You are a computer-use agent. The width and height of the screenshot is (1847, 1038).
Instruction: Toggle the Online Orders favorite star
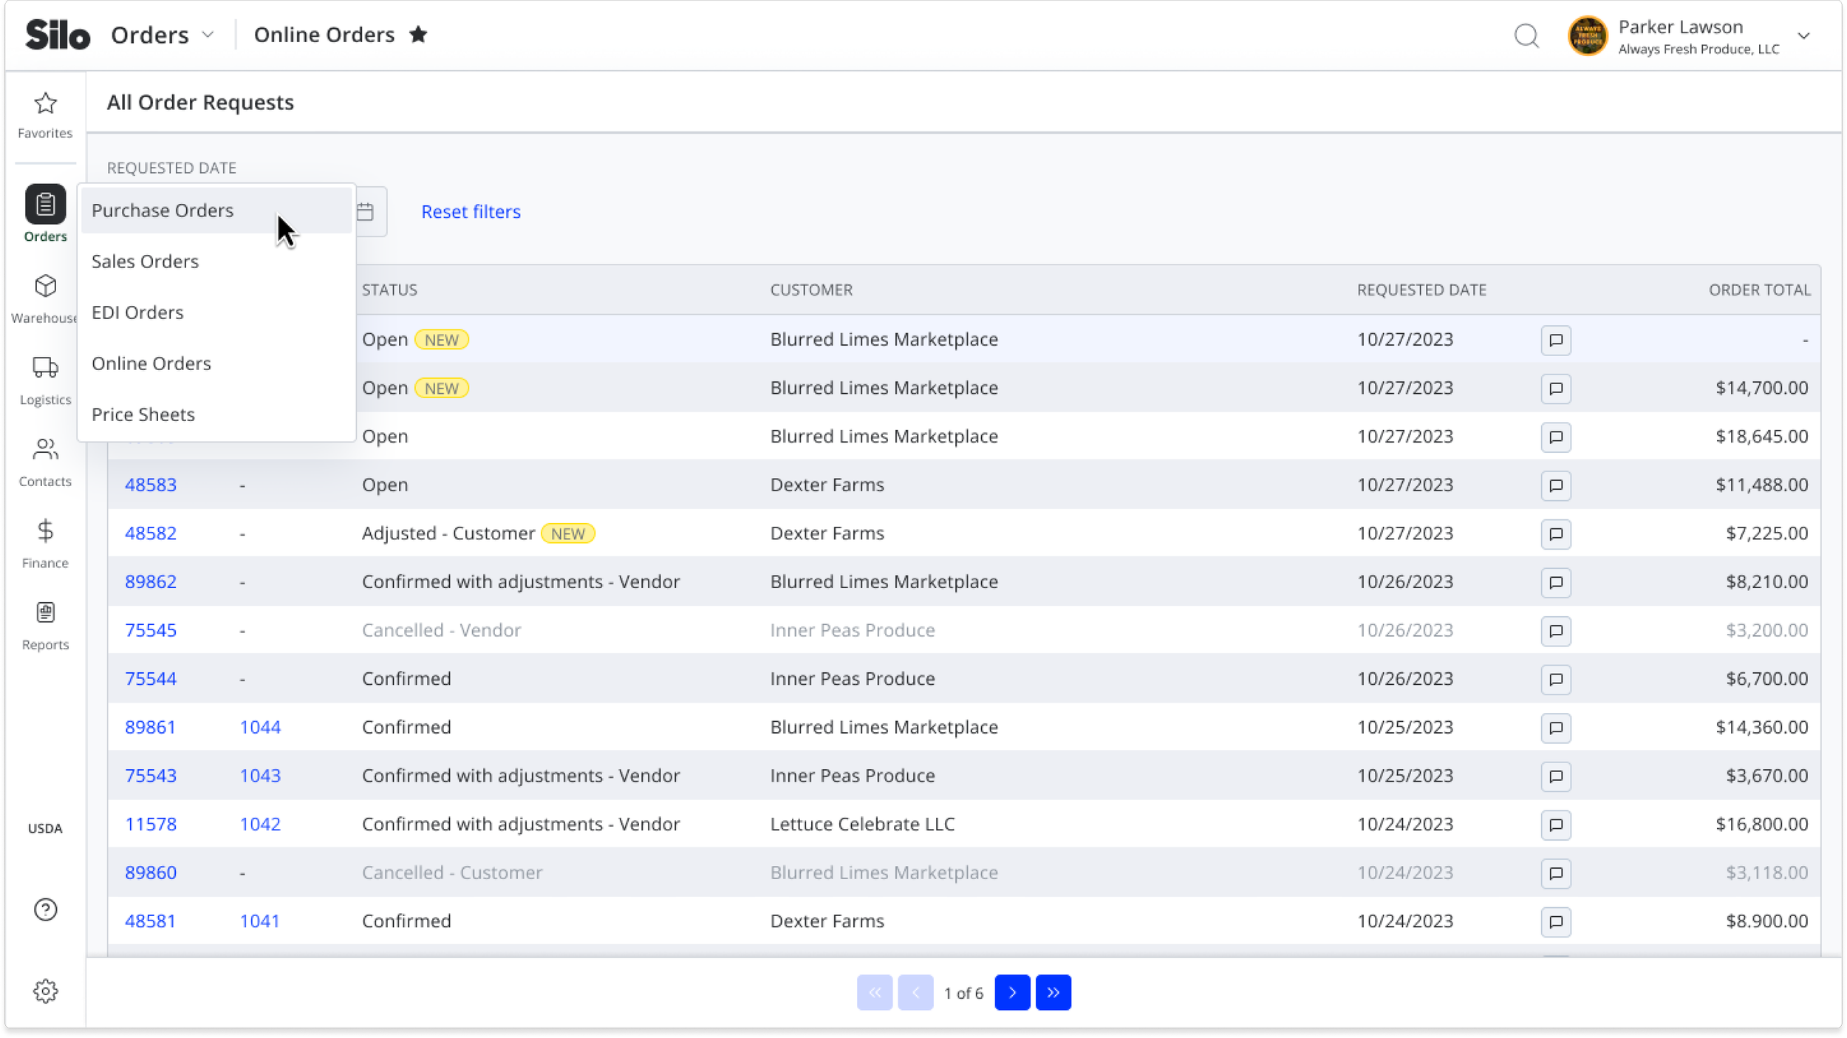point(418,35)
